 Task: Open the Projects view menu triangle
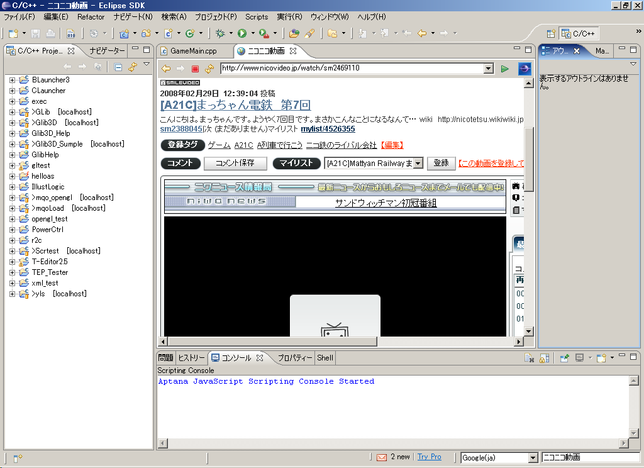[x=147, y=64]
